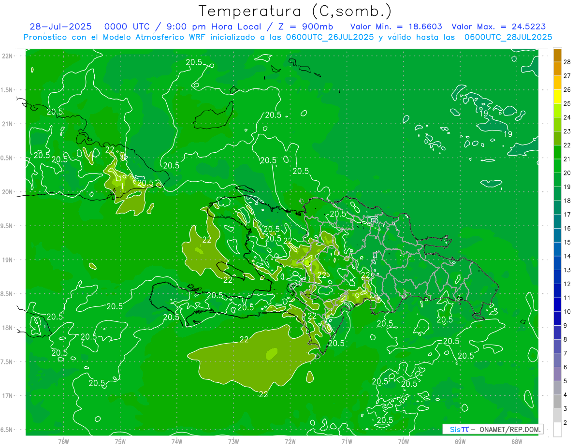
Task: Click the legend scale value "25"
Action: pyautogui.click(x=567, y=103)
